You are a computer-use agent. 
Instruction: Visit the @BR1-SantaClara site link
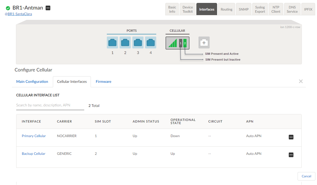(18, 14)
